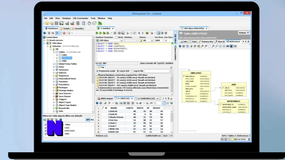Click the open folder icon in main toolbar
Image resolution: width=285 pixels, height=160 pixels.
(47, 23)
